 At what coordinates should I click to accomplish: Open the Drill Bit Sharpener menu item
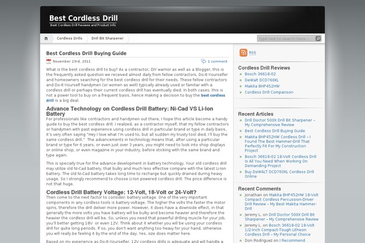click(107, 38)
